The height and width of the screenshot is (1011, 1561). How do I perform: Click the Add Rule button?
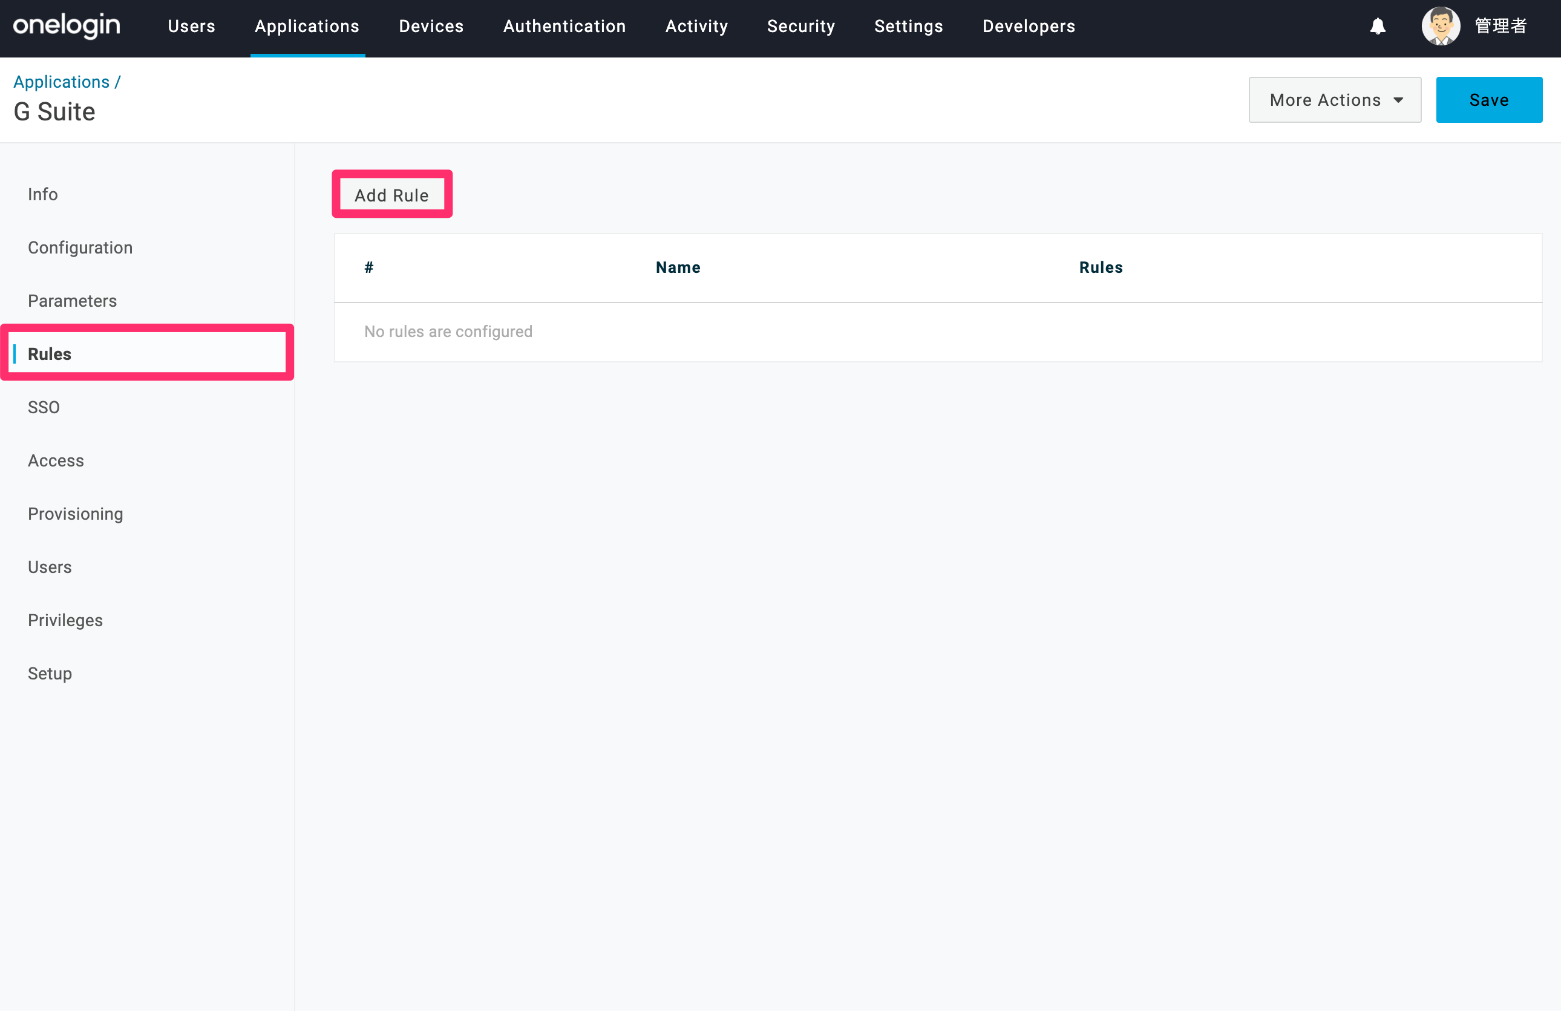tap(391, 195)
